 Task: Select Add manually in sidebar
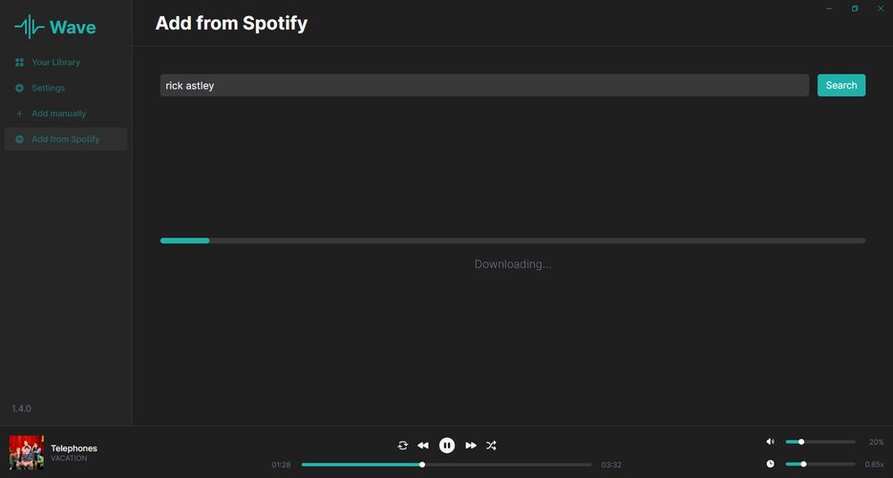coord(58,114)
